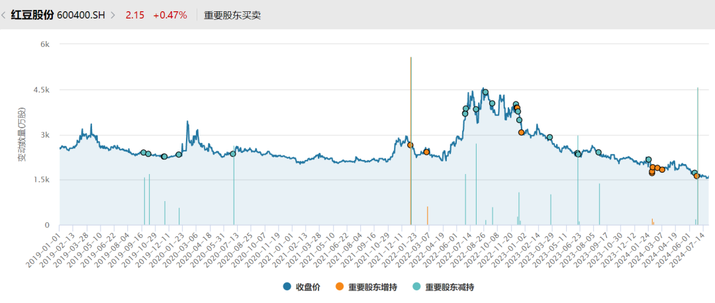
Task: Open the 重要股东买卖 tab
Action: (232, 15)
